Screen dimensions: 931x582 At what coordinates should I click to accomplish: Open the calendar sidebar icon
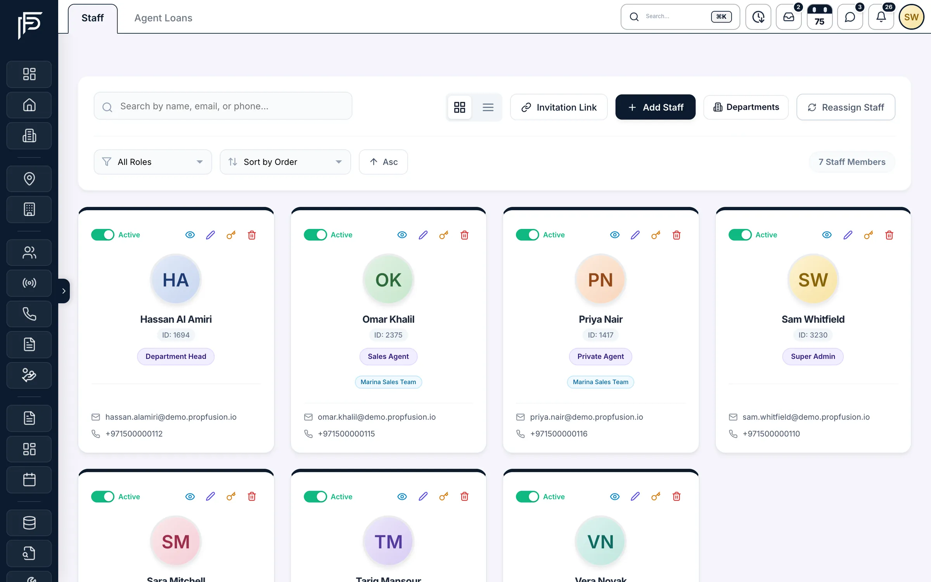point(29,480)
